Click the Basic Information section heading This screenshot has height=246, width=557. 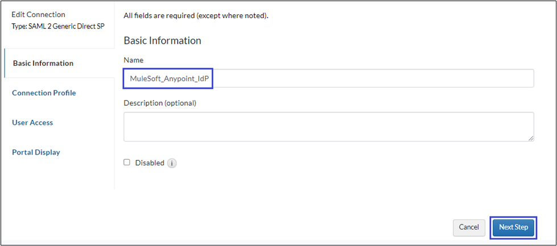coord(162,40)
